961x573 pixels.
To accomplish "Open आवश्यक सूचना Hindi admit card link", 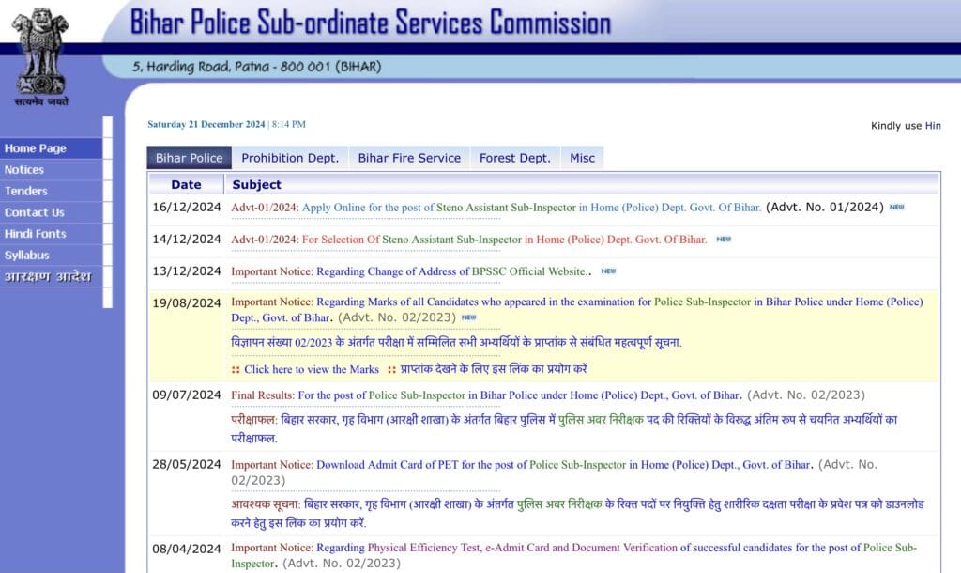I will pos(577,514).
